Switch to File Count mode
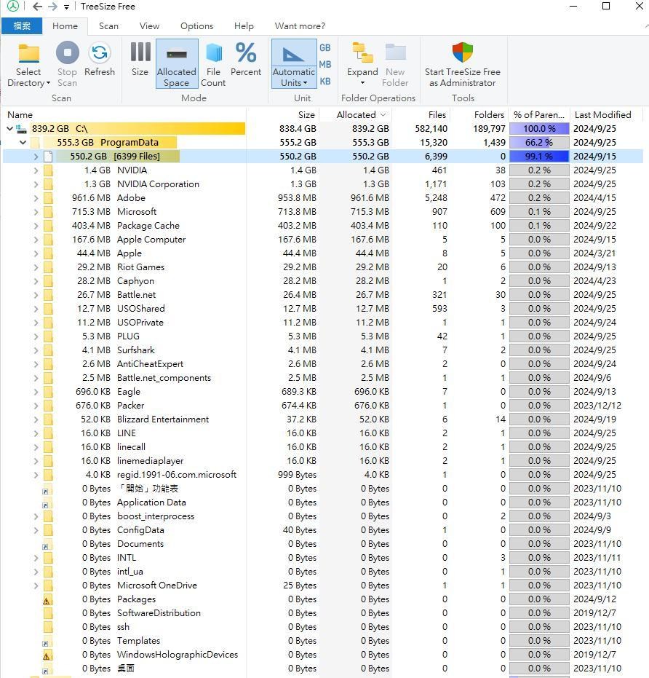The width and height of the screenshot is (649, 678). pos(213,54)
